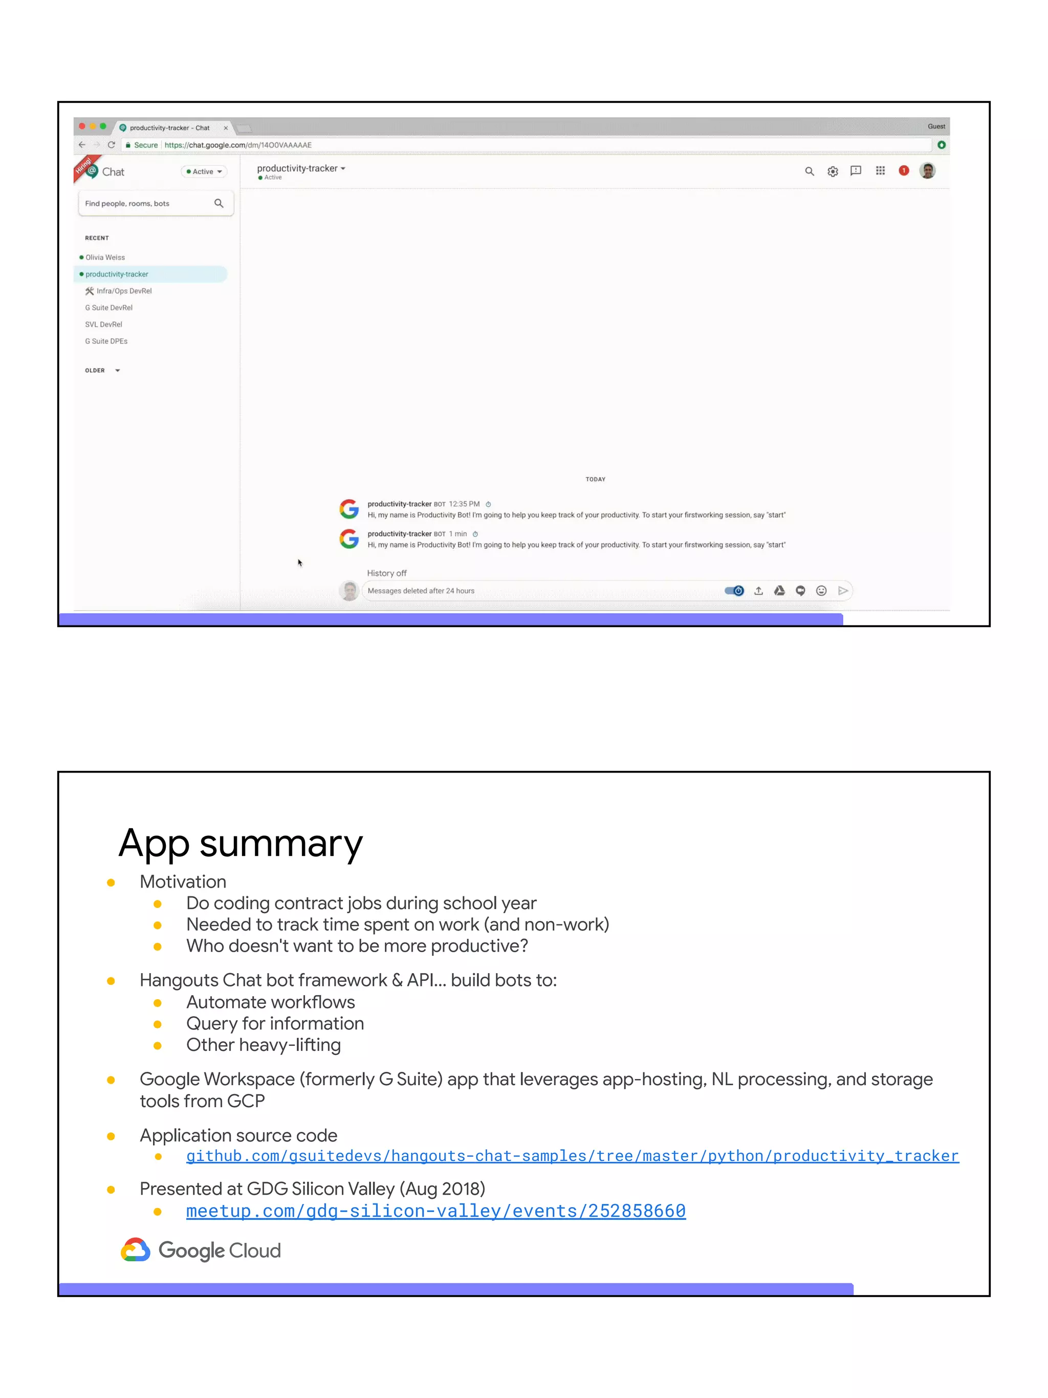Select the productivity-tracker - Chat browser tab
Image resolution: width=1048 pixels, height=1398 pixels.
click(x=169, y=127)
